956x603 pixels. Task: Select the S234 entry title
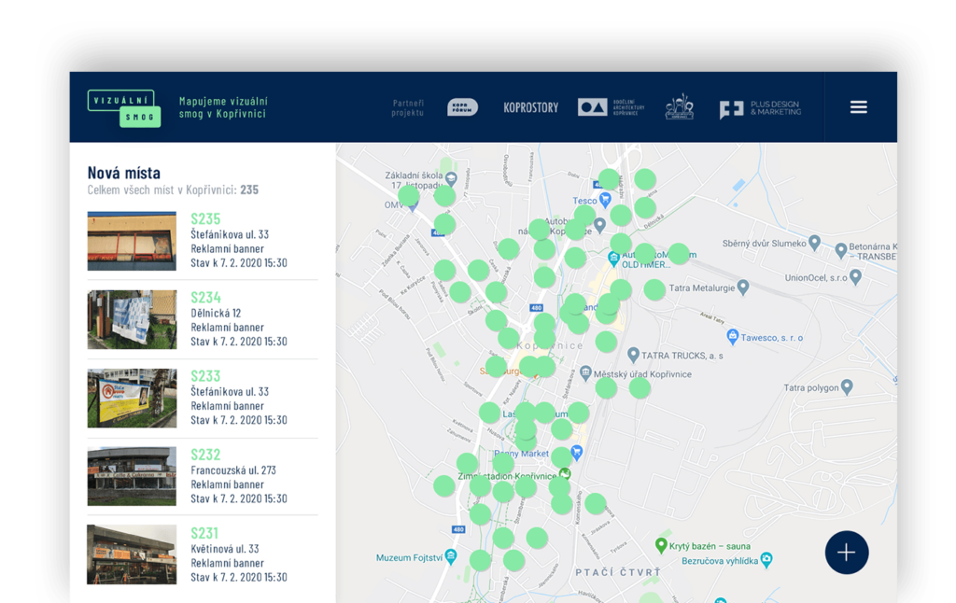(x=205, y=298)
